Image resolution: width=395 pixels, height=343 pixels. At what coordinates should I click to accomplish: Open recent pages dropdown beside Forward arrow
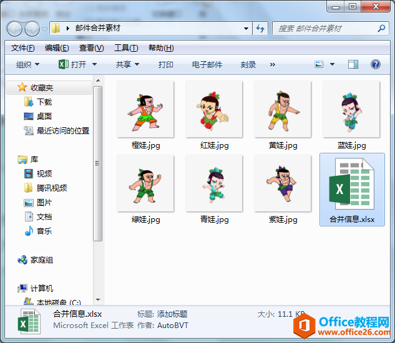[44, 29]
